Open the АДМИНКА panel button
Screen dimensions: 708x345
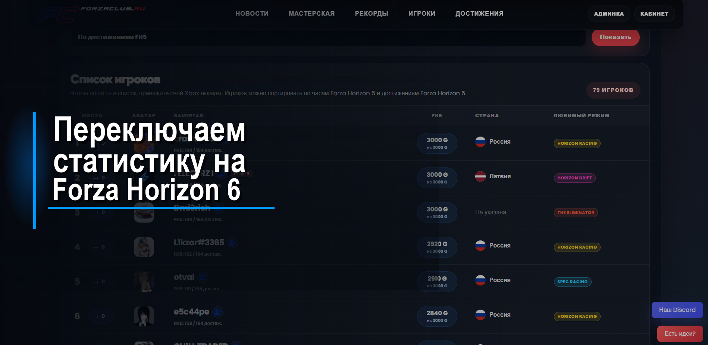pos(609,14)
